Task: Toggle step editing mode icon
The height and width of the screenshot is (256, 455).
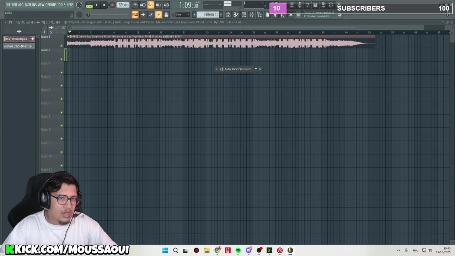Action: point(151,15)
